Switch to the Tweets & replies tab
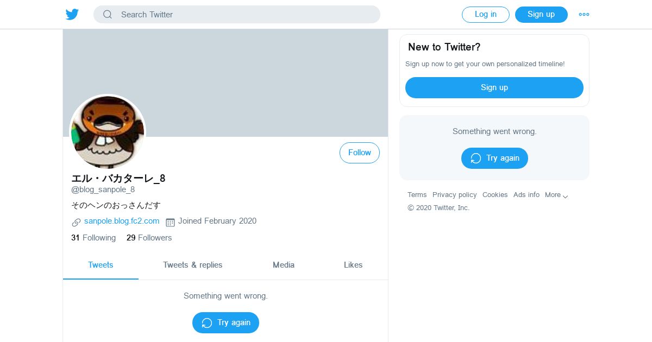The height and width of the screenshot is (342, 652). pyautogui.click(x=193, y=265)
